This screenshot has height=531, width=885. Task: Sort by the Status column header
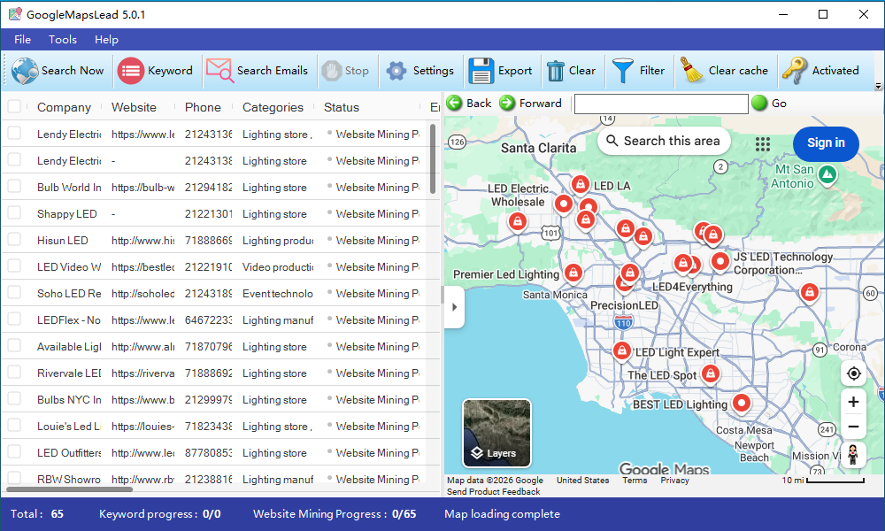pyautogui.click(x=342, y=107)
